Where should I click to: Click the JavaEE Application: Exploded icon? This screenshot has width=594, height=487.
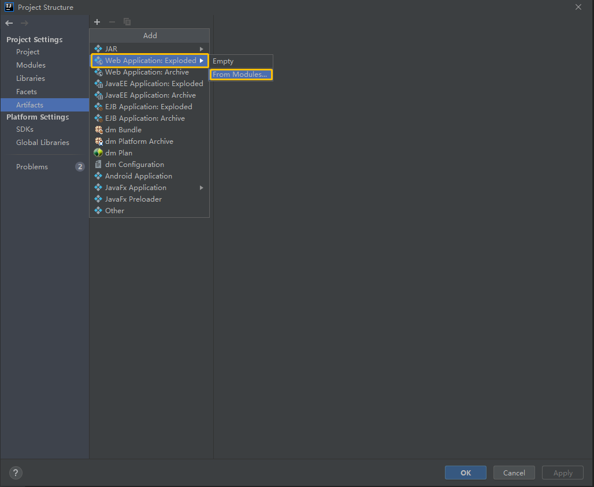[x=98, y=83]
